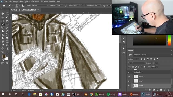Click the hue slider strip
The image size is (173, 97).
[169, 40]
